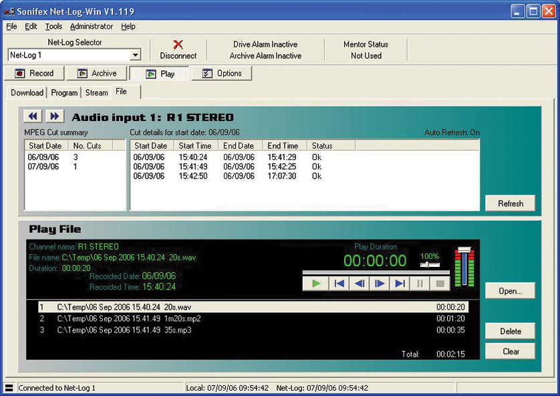Go to next audio input

point(54,117)
